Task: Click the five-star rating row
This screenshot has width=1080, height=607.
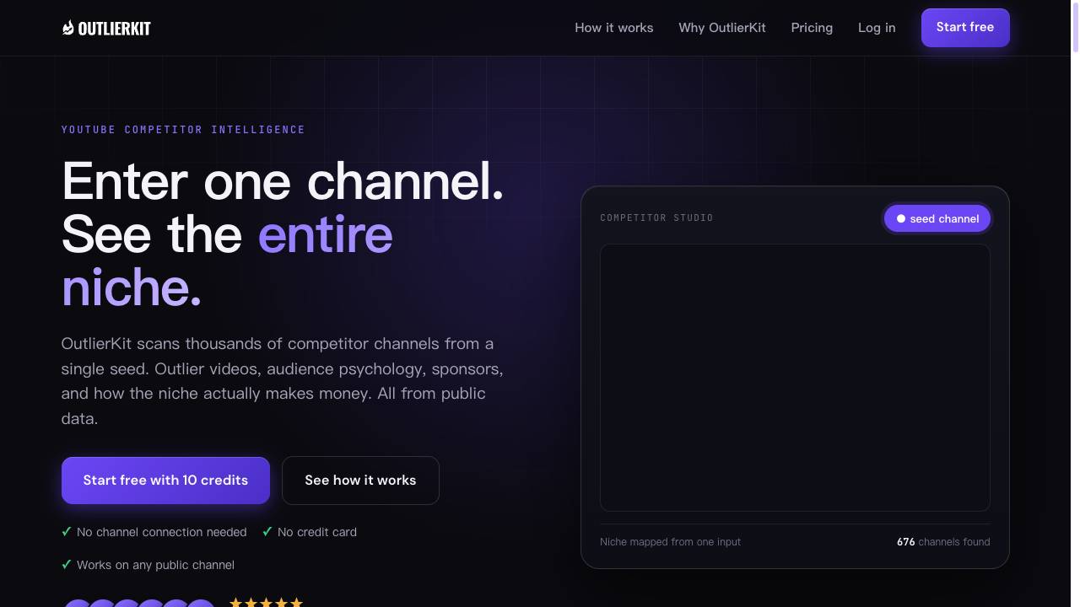Action: (266, 602)
